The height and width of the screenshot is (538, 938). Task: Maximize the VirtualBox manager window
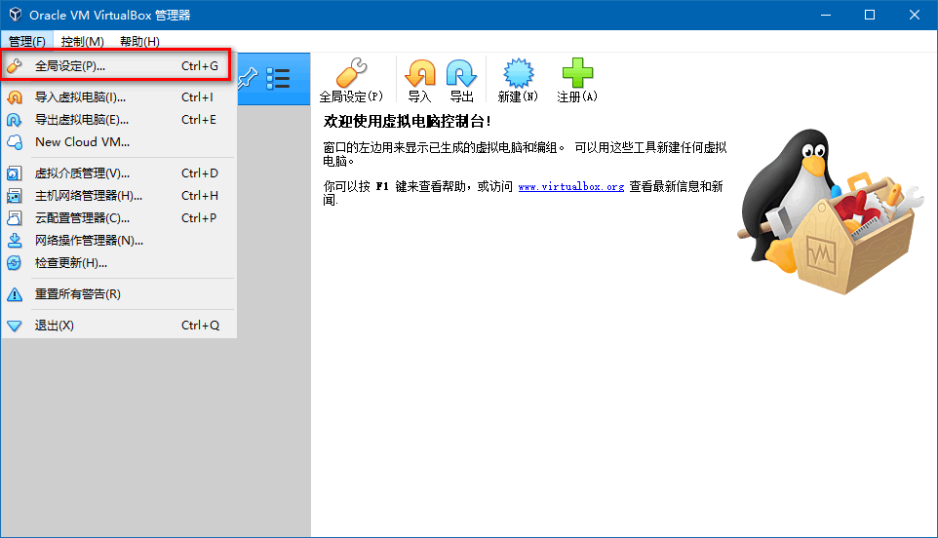click(x=870, y=15)
